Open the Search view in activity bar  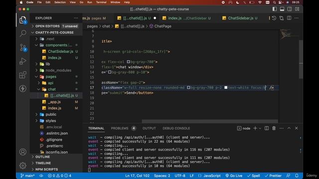click(23, 33)
